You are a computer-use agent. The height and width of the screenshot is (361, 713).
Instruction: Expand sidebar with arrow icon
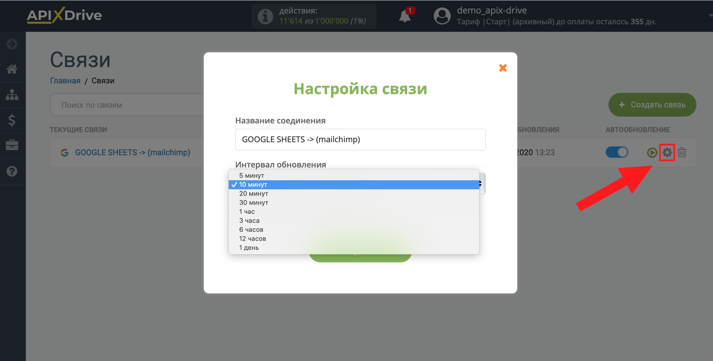(x=12, y=44)
